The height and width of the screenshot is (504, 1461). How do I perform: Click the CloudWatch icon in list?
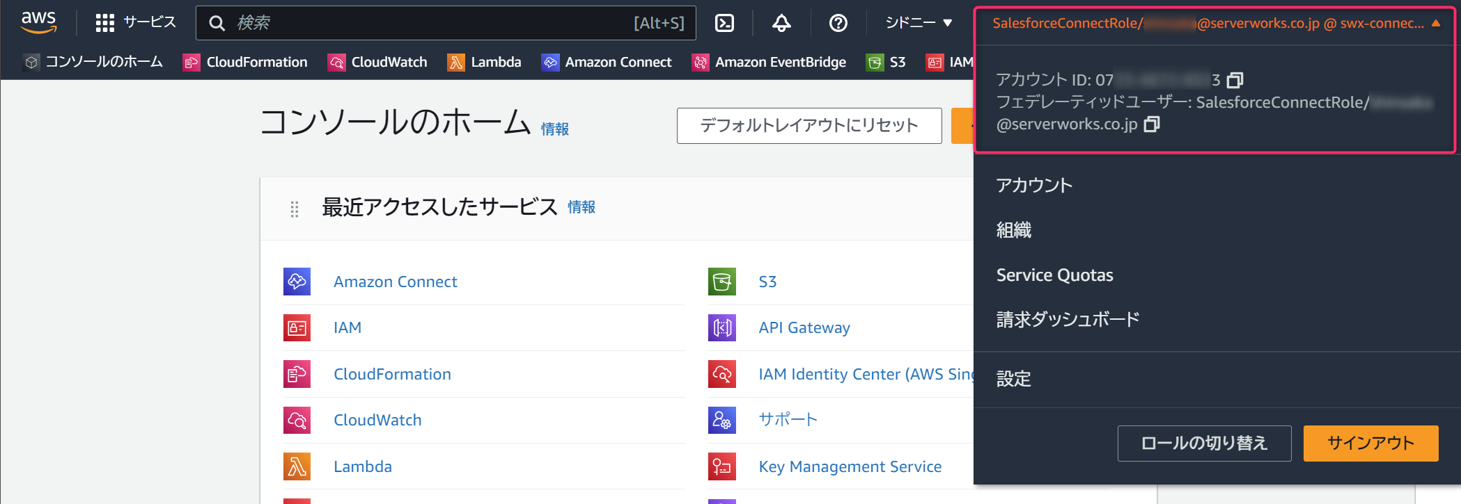coord(297,420)
